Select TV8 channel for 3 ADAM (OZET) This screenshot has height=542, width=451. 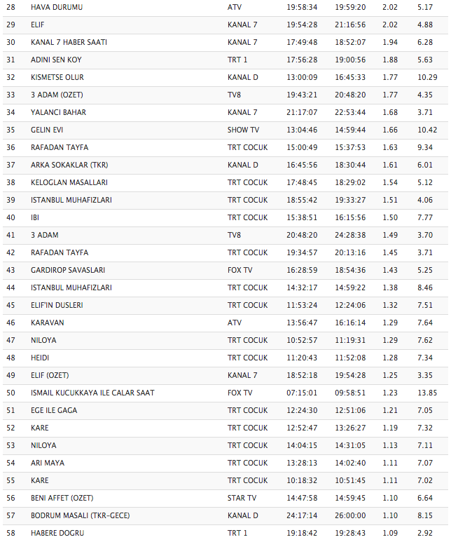click(234, 95)
